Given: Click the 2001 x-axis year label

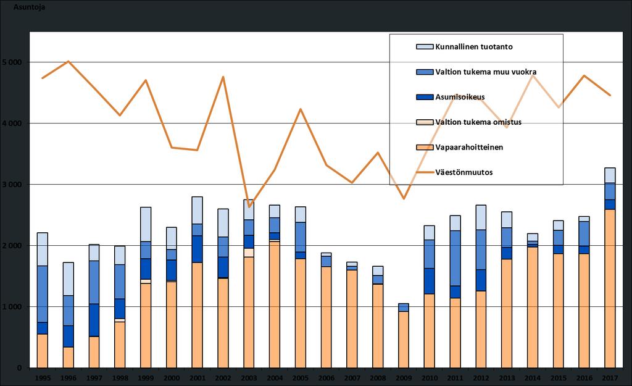Looking at the screenshot, I should tap(197, 379).
